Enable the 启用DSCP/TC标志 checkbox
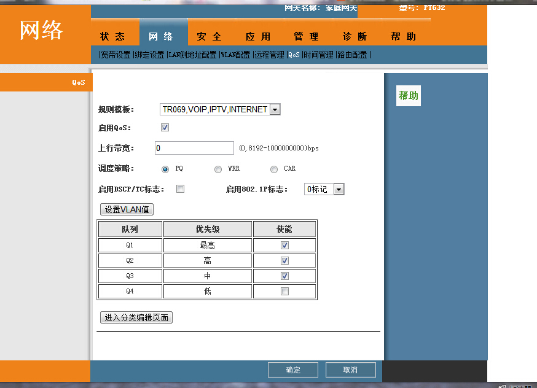Viewport: 537px width, 388px height. (x=180, y=189)
